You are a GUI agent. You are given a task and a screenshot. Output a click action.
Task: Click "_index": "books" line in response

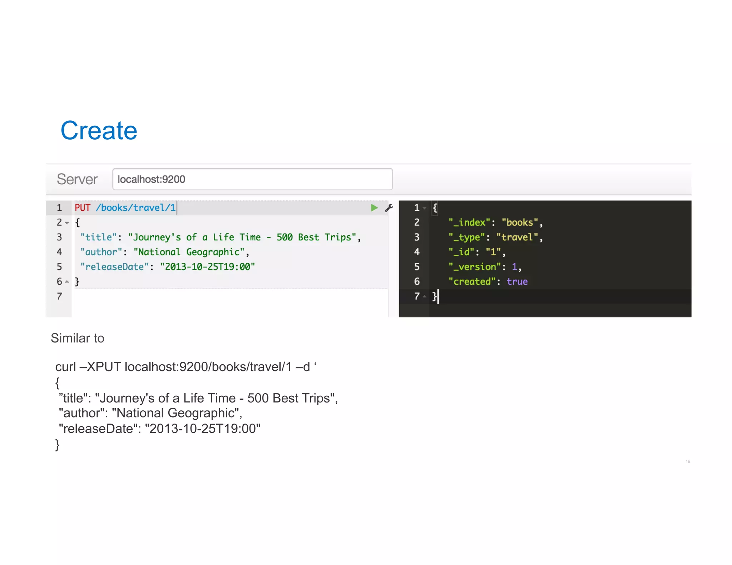pos(495,222)
